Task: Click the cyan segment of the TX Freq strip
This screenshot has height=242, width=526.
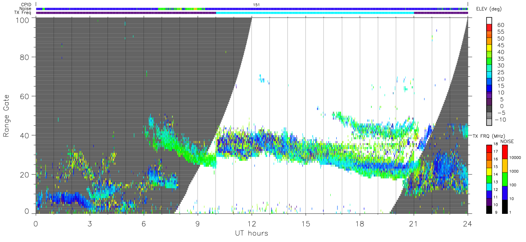Action: (315, 13)
